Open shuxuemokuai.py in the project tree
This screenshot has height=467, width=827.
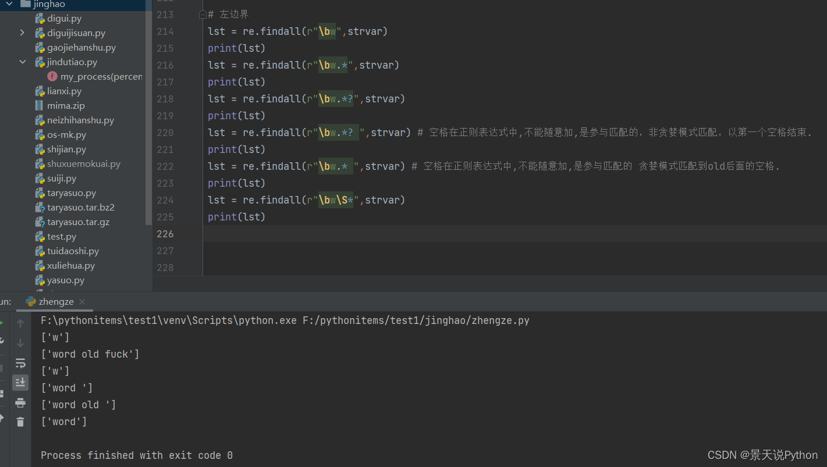(84, 164)
